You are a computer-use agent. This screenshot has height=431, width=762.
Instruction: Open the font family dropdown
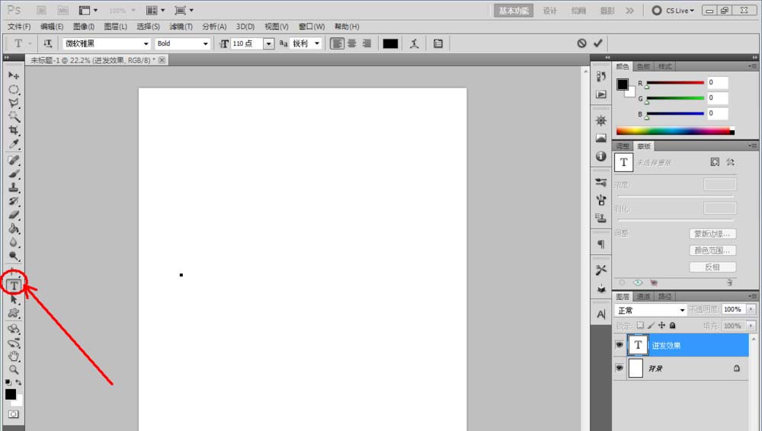(146, 43)
